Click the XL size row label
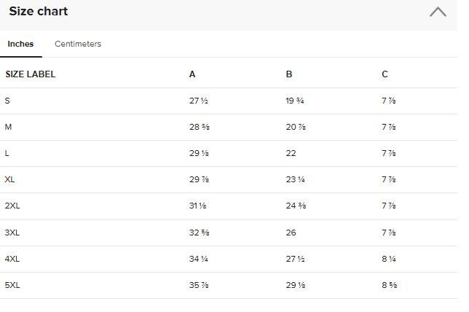The image size is (469, 312). click(9, 179)
